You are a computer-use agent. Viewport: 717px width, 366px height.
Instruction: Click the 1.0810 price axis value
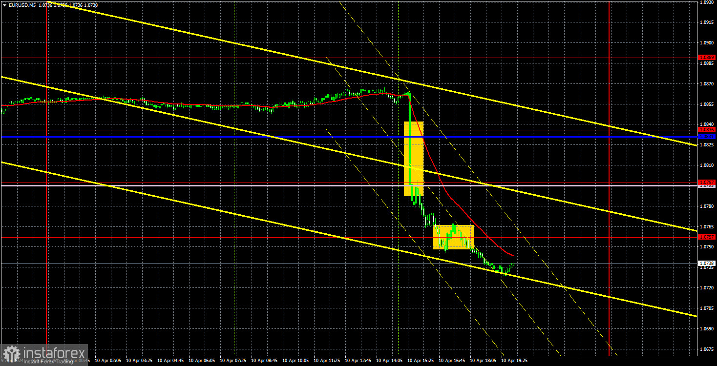707,165
